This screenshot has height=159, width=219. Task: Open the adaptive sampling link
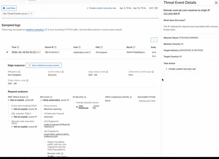(35, 30)
